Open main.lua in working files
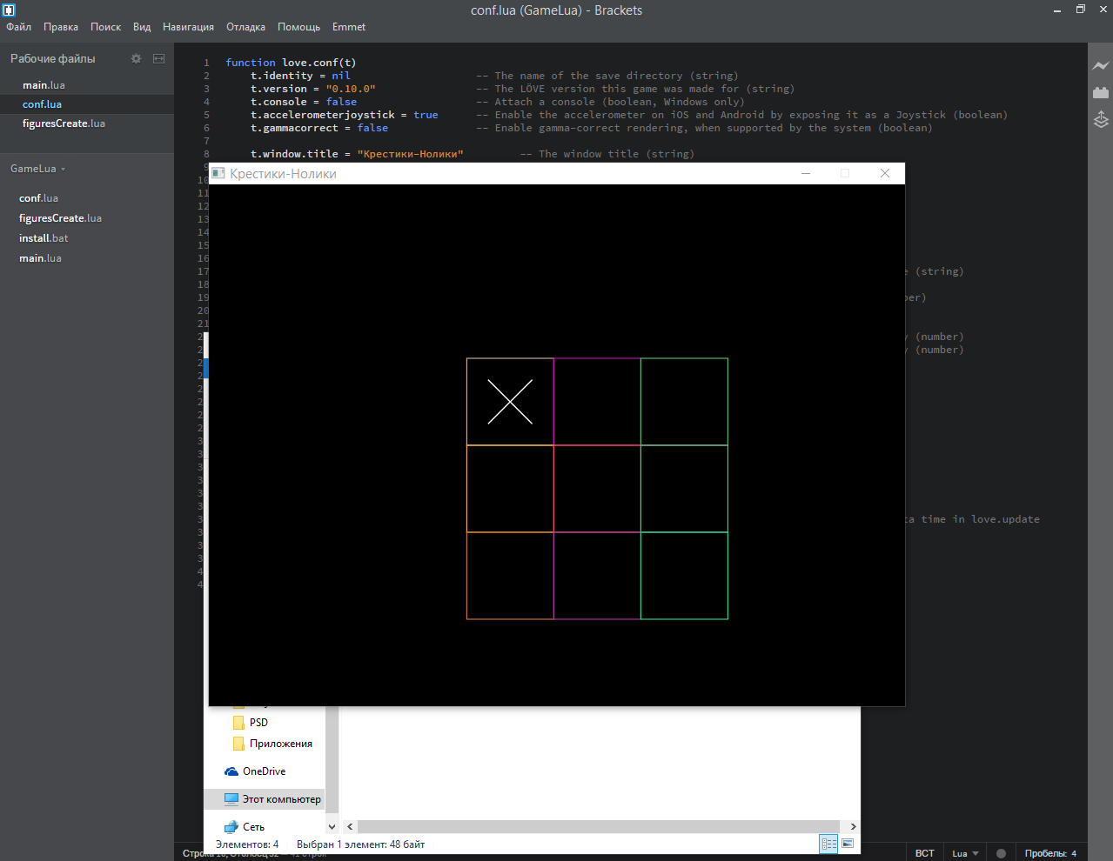 tap(44, 85)
